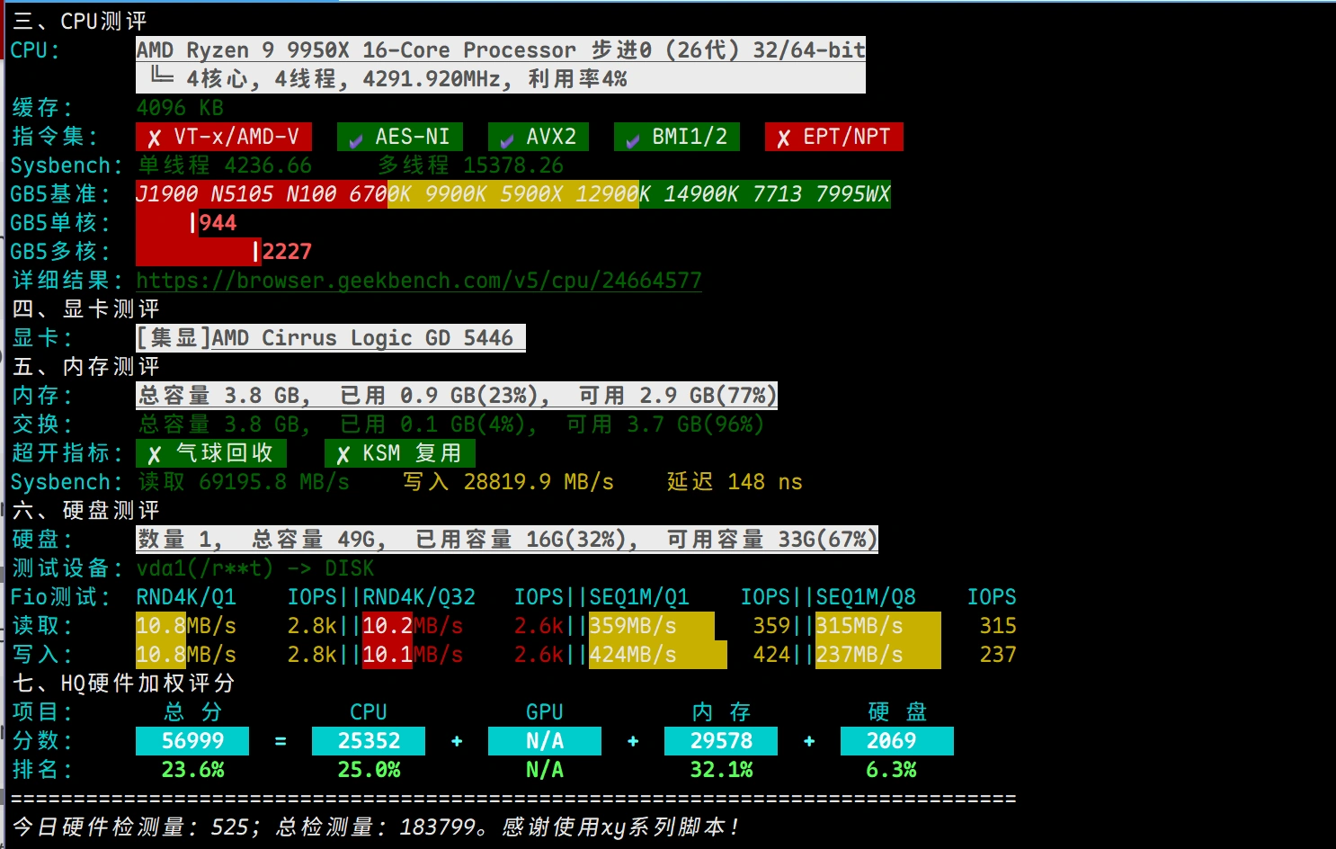Select the 三、CPU测评 section heading
1336x849 pixels.
[79, 22]
